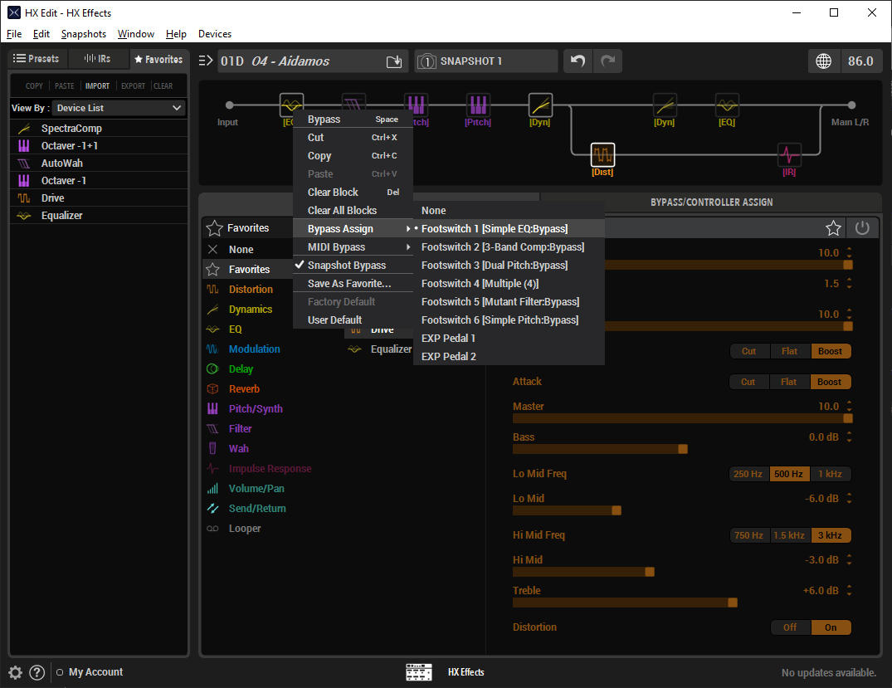This screenshot has width=892, height=688.
Task: Expand the MIDI Bypass submenu
Action: click(353, 247)
